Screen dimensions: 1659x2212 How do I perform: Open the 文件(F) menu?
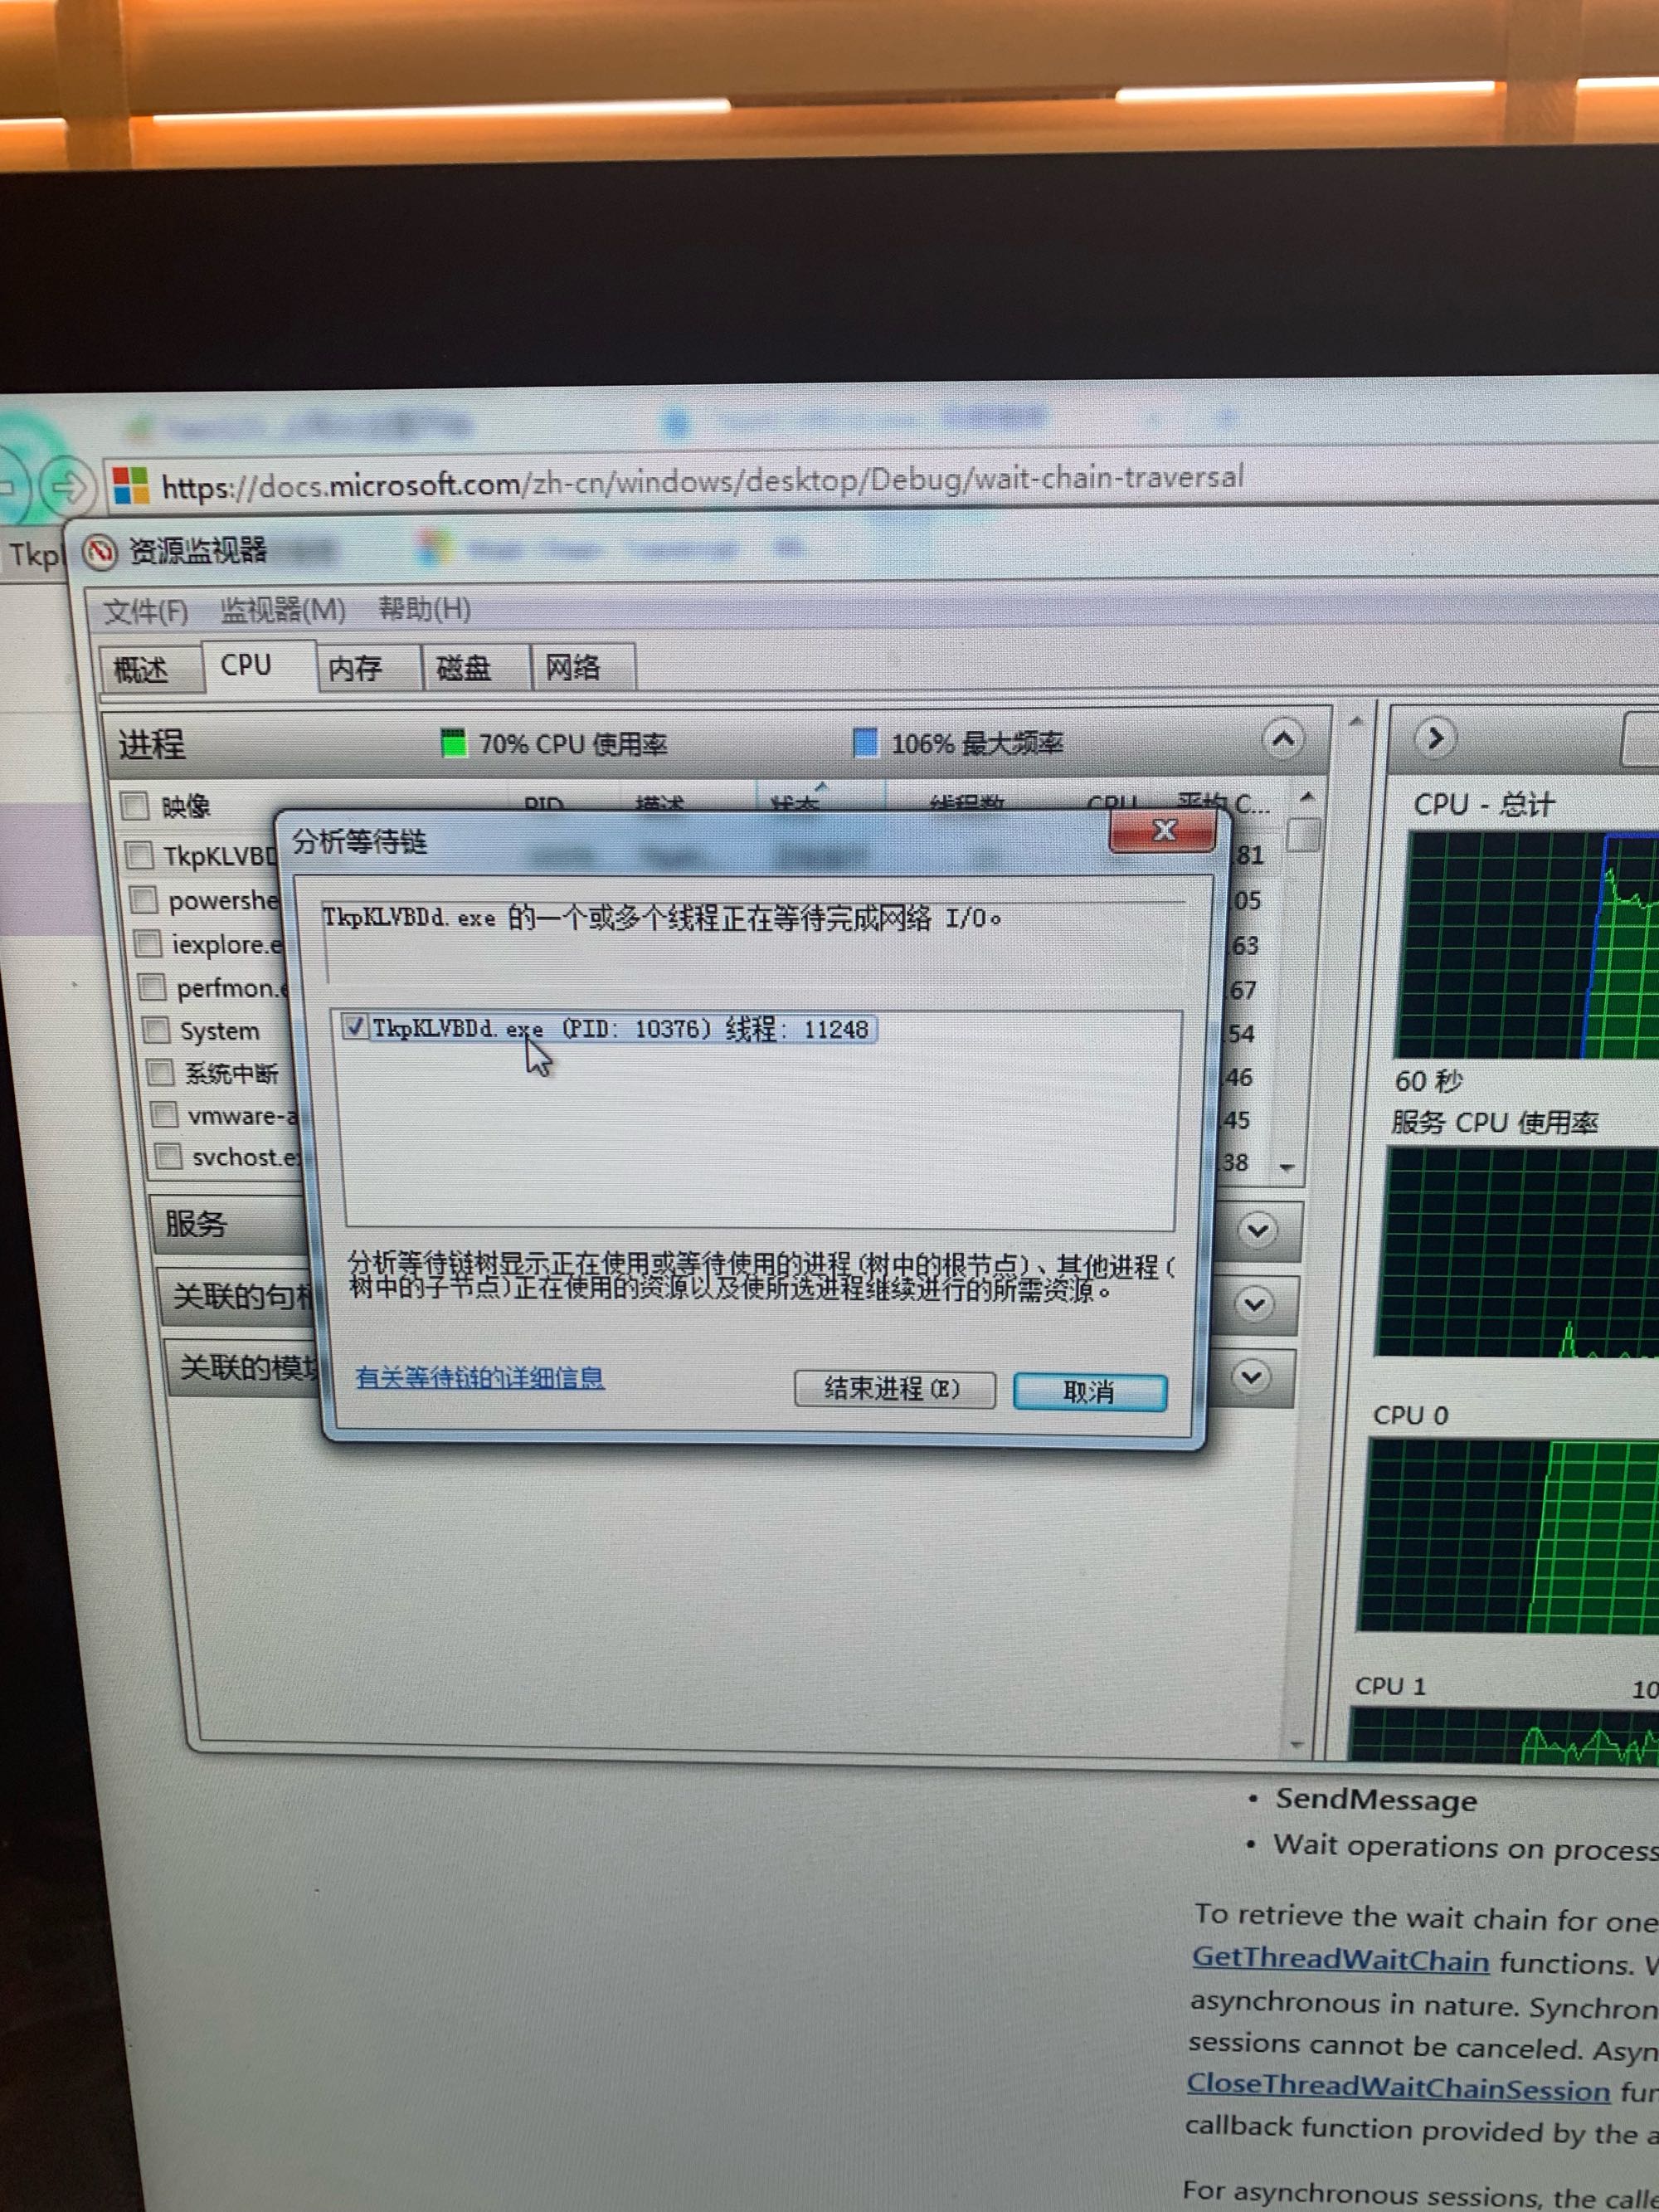(146, 611)
